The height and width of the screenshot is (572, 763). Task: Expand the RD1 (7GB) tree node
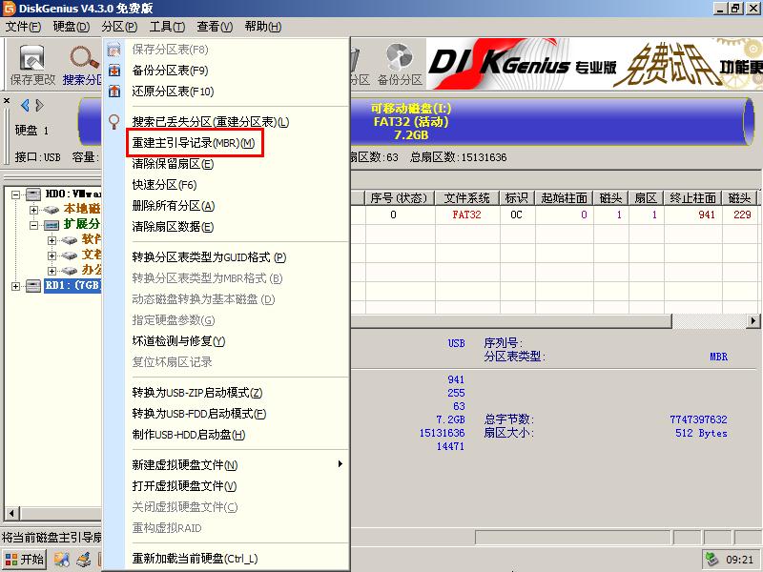(16, 286)
